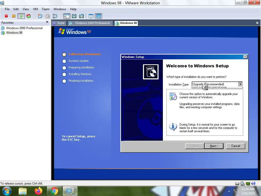Open the Windows menu
Viewport: 261px width, 196px height.
tap(60, 9)
